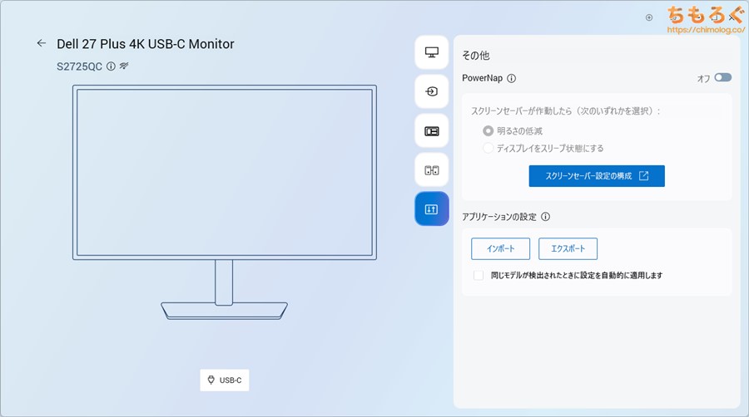The height and width of the screenshot is (417, 749).
Task: Click the エクスポート button
Action: (x=568, y=248)
